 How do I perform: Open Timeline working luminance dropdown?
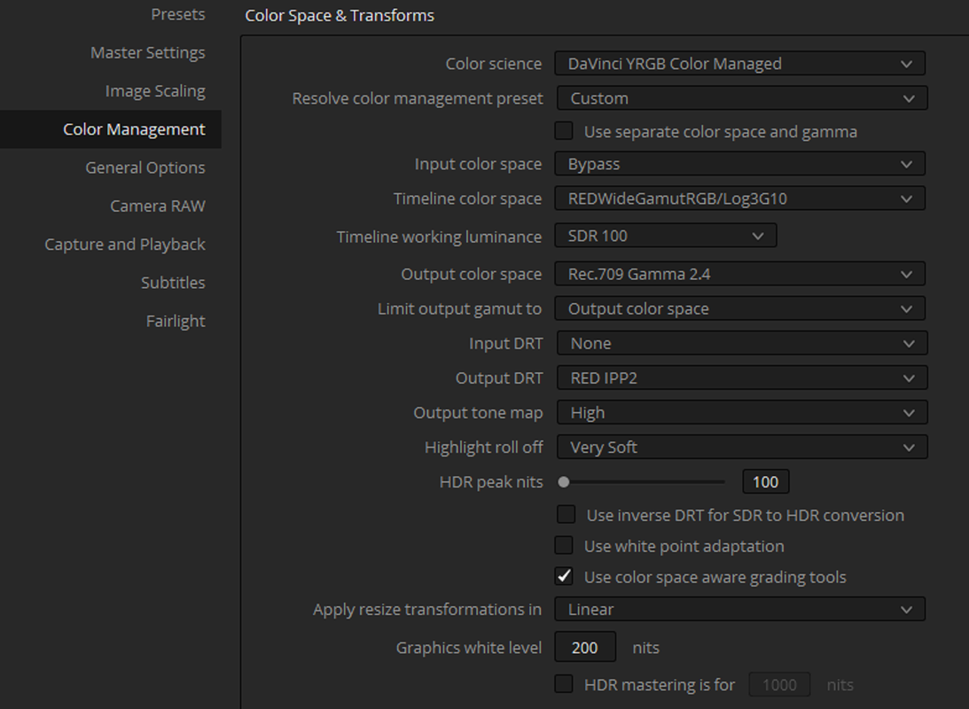click(666, 236)
